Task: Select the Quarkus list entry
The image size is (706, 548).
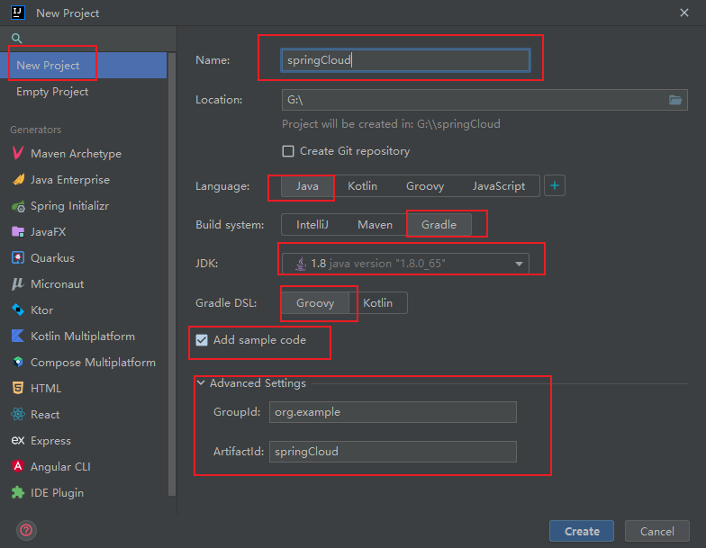Action: coord(83,257)
